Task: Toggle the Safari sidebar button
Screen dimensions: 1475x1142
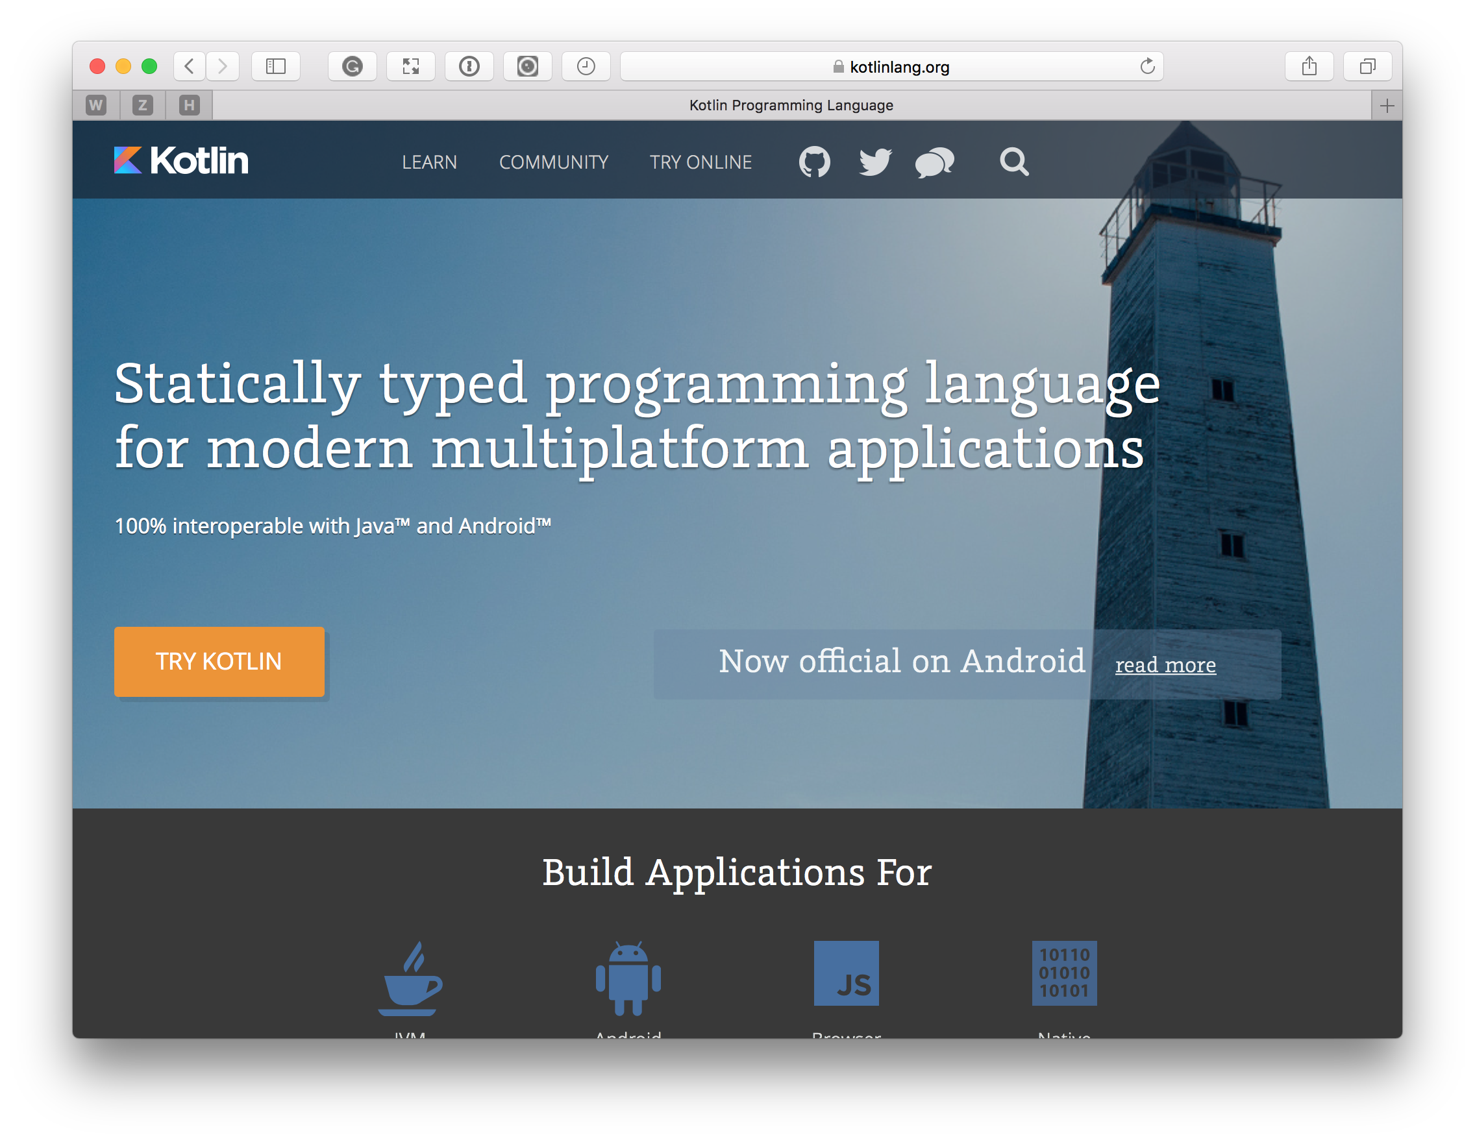Action: [x=275, y=66]
